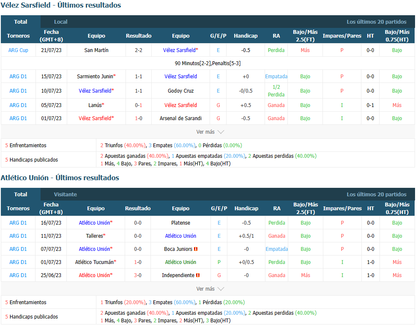Click red card icon beside Boca Juniors

(196, 249)
